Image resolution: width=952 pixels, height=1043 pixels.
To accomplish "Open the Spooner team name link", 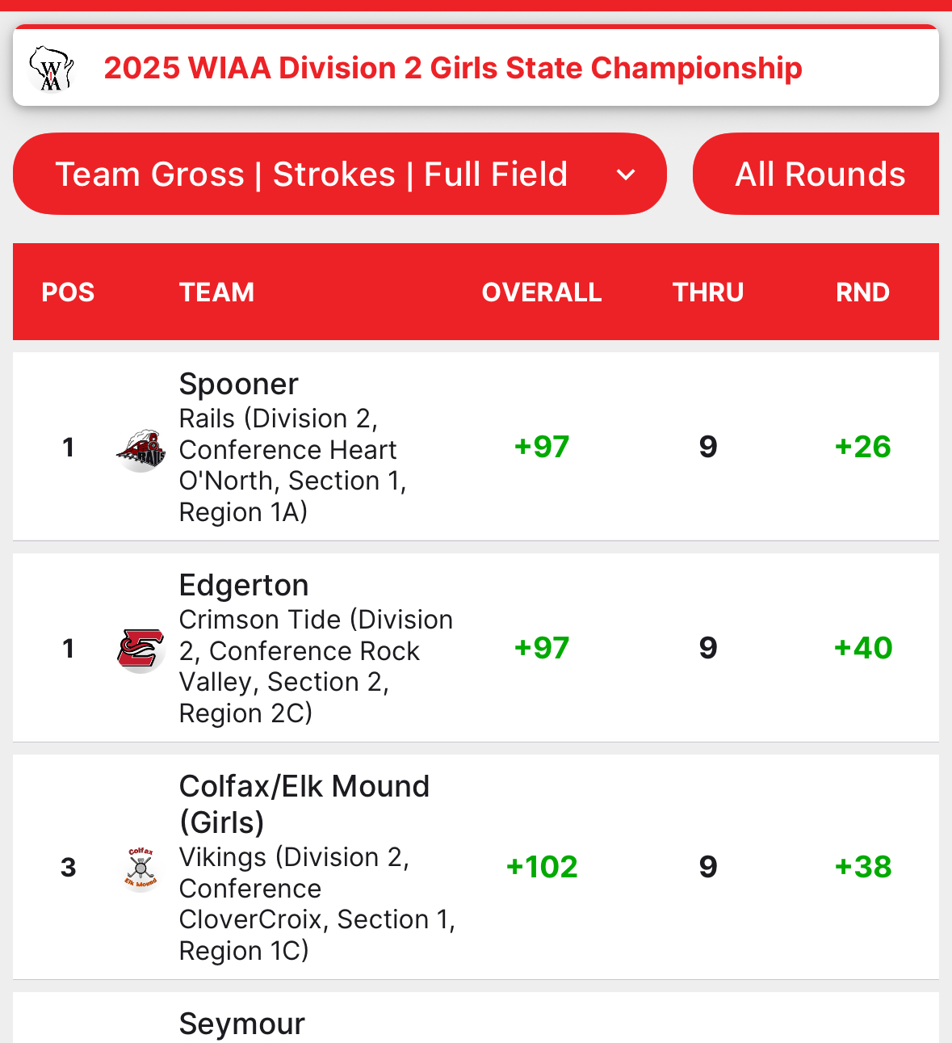I will pyautogui.click(x=239, y=385).
